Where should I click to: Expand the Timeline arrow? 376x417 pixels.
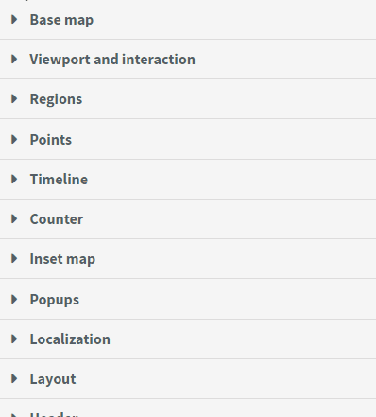point(14,179)
